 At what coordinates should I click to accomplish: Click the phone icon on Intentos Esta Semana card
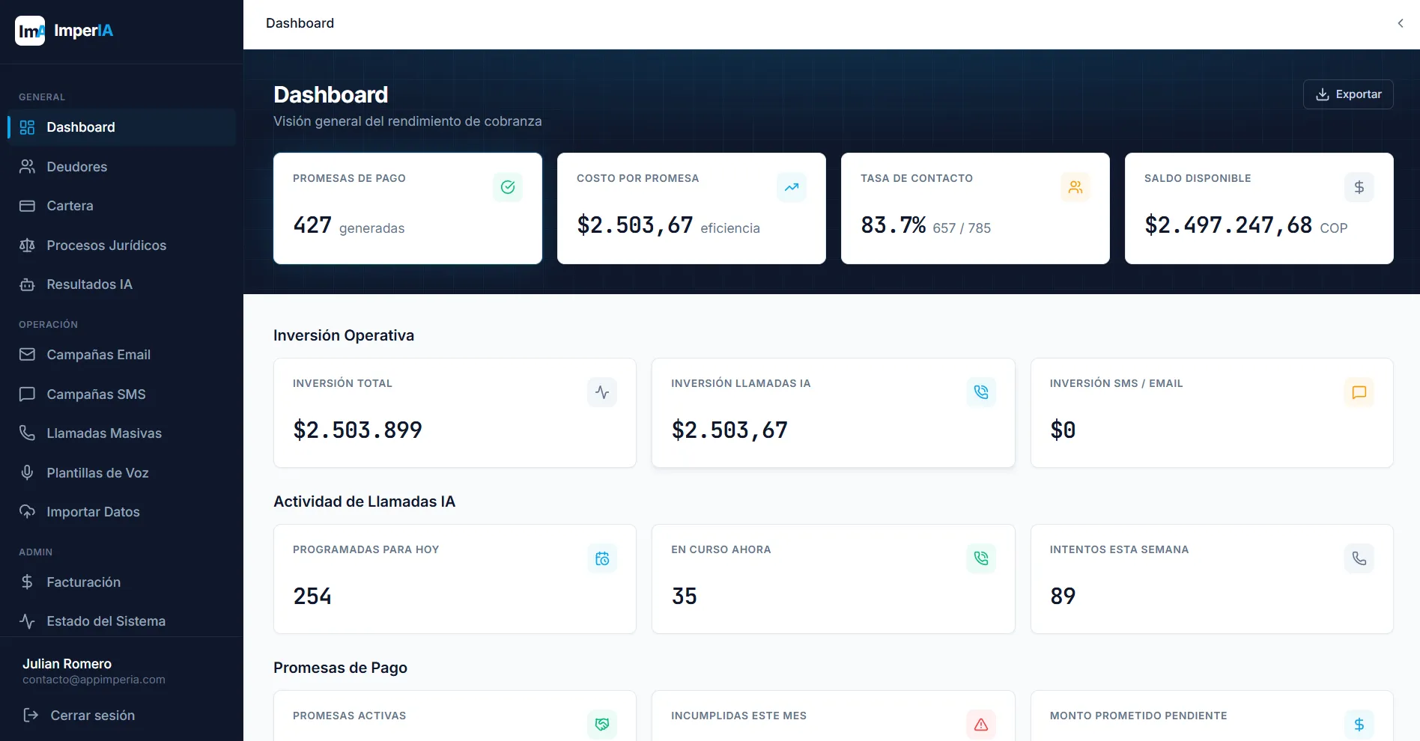[x=1359, y=558]
